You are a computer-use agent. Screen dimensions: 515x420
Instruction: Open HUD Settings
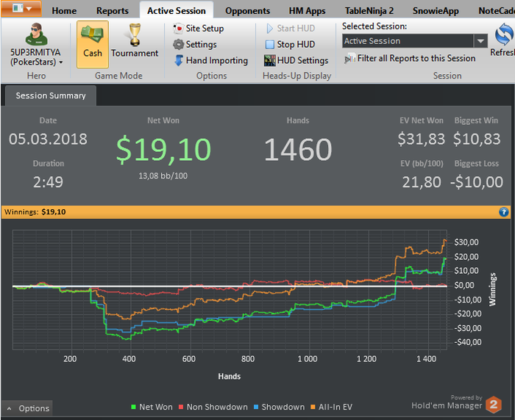296,60
